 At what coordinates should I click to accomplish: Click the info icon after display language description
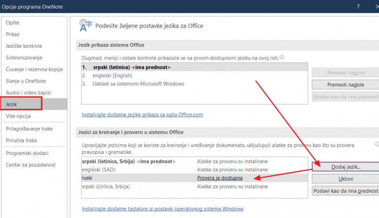click(282, 57)
